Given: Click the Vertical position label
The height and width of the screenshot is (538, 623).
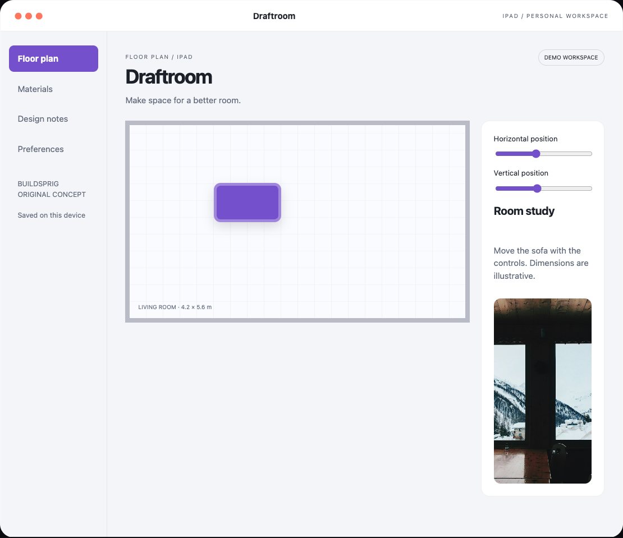Looking at the screenshot, I should point(520,173).
